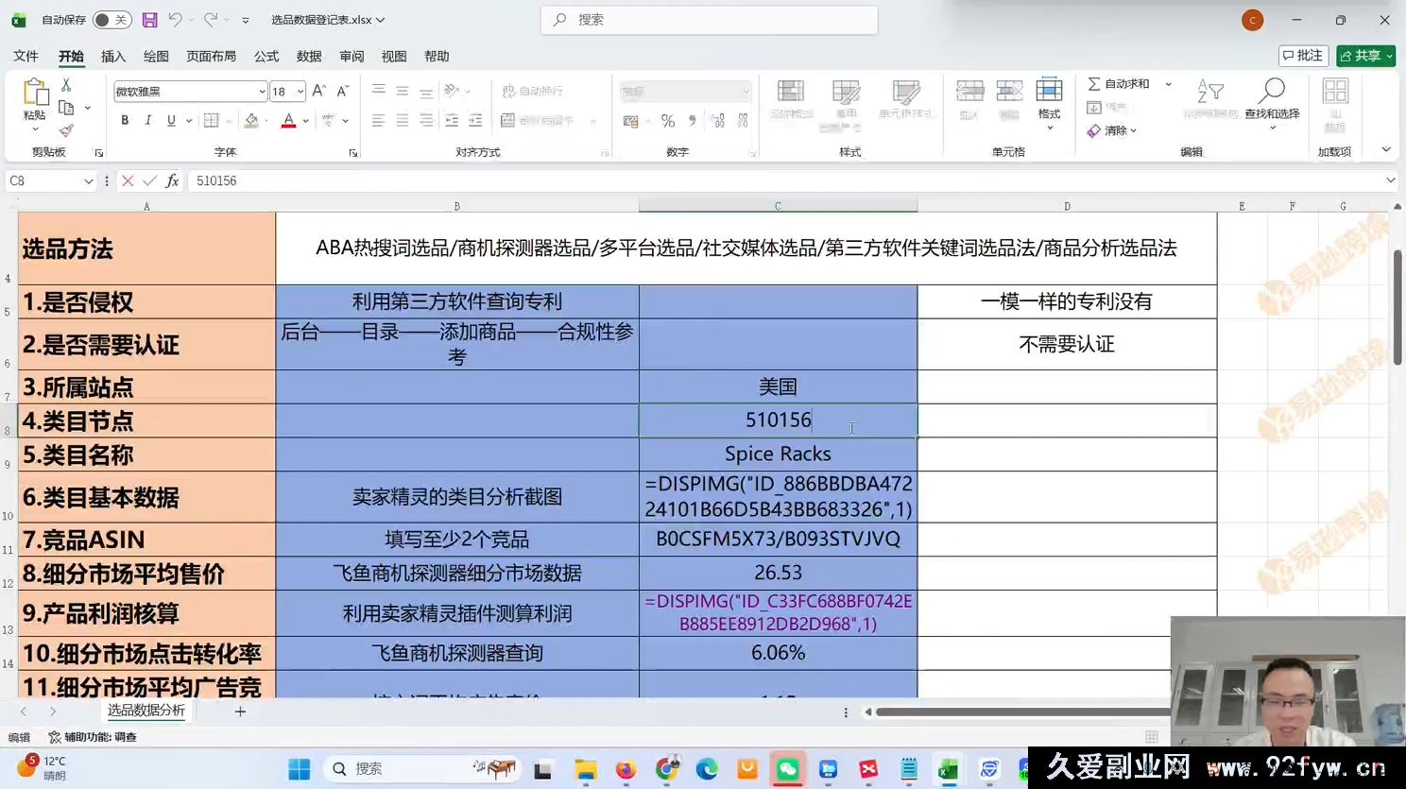Apply percent number format icon

click(667, 121)
